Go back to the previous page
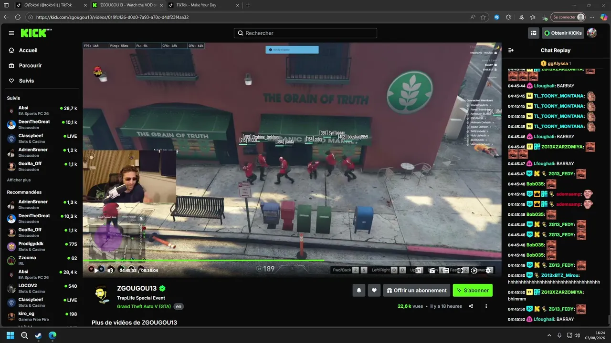 (6, 17)
